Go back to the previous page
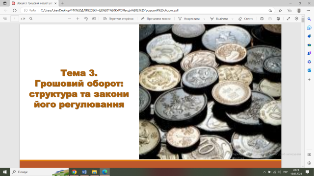This screenshot has width=314, height=176. [5, 10]
